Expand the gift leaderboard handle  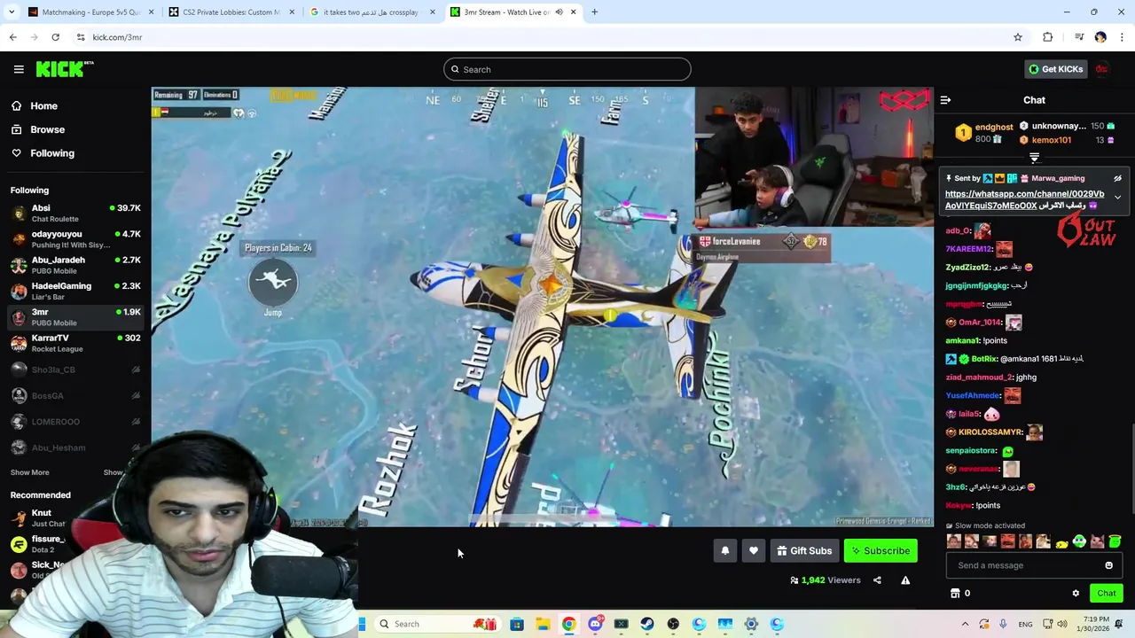click(1034, 158)
